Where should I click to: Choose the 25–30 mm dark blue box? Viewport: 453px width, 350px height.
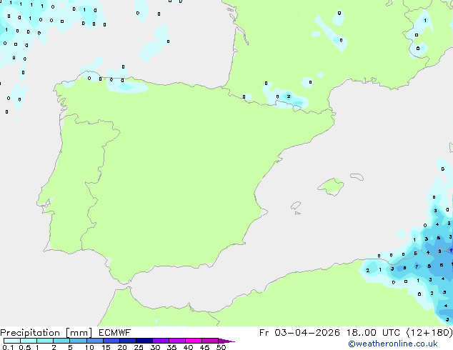144,341
